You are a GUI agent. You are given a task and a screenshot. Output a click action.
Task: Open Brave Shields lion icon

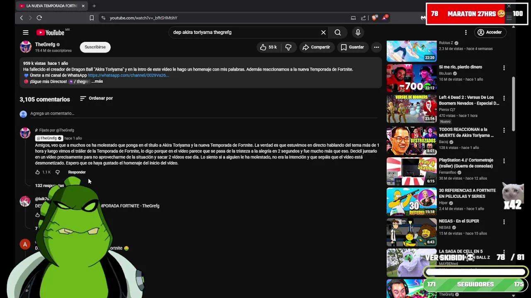coord(375,17)
